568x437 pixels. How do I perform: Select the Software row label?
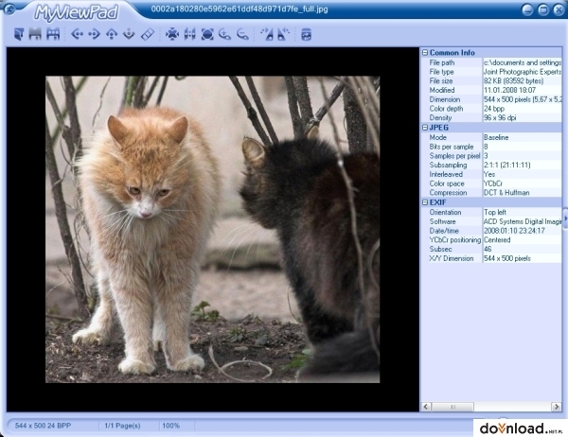pyautogui.click(x=442, y=221)
